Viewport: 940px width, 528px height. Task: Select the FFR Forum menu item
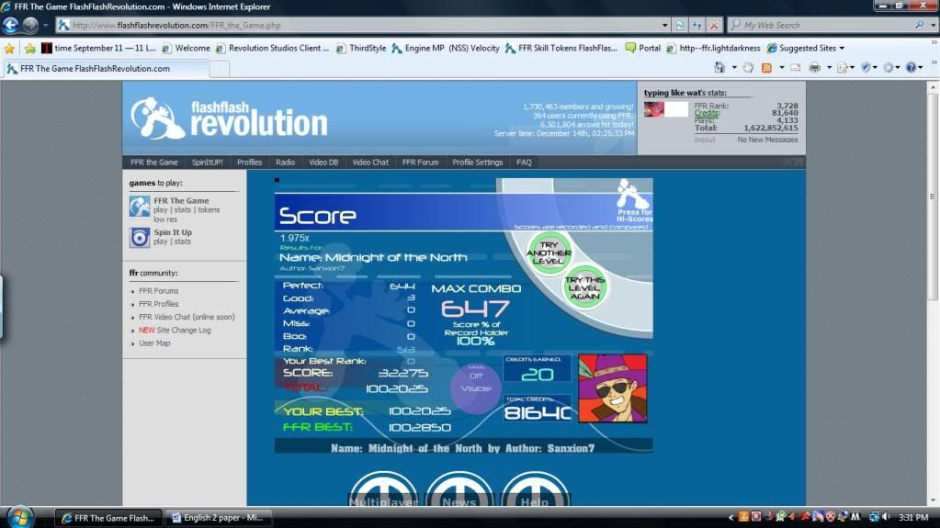tap(420, 163)
